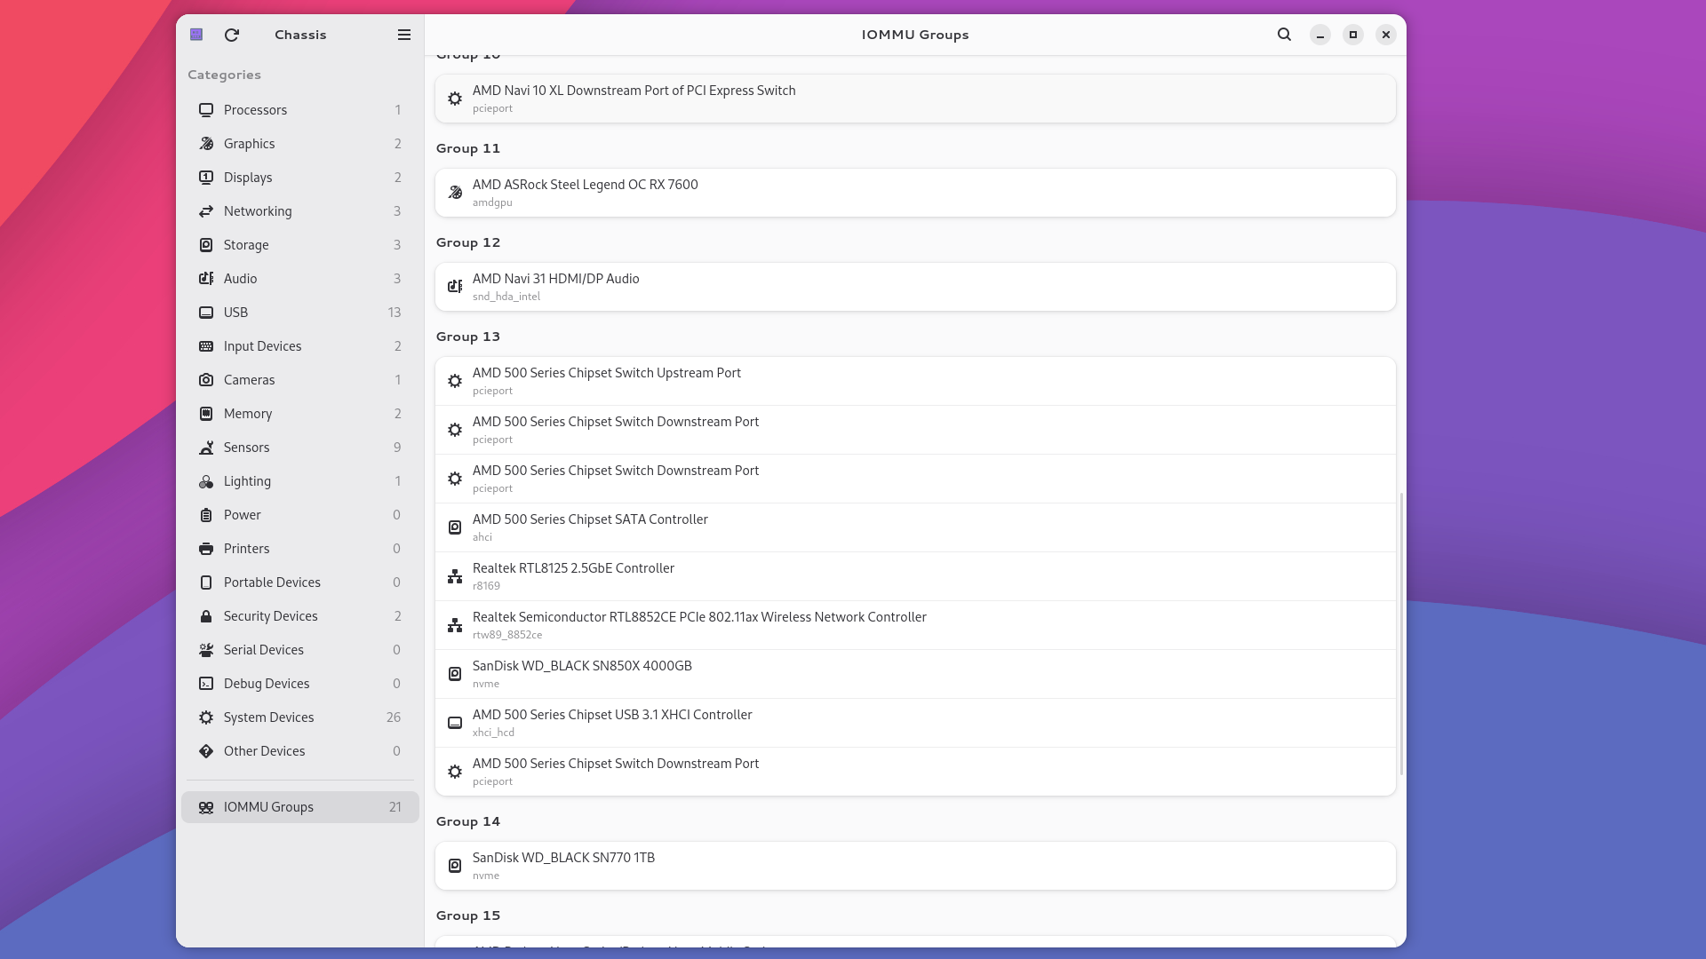Open the AMD ASRock Steel Legend RX 7600 row

coord(915,193)
